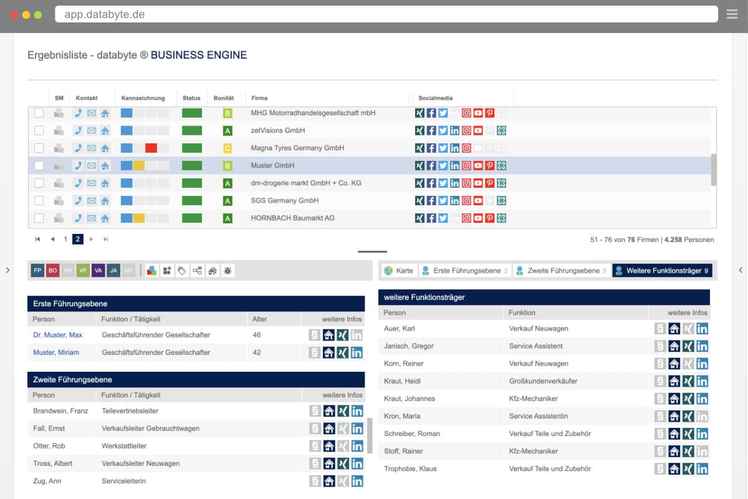Screen dimensions: 748x499
Task: Click the houses toolbar icon
Action: (x=213, y=271)
